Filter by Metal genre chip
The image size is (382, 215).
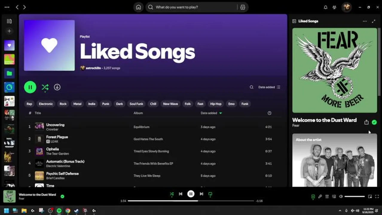(77, 104)
